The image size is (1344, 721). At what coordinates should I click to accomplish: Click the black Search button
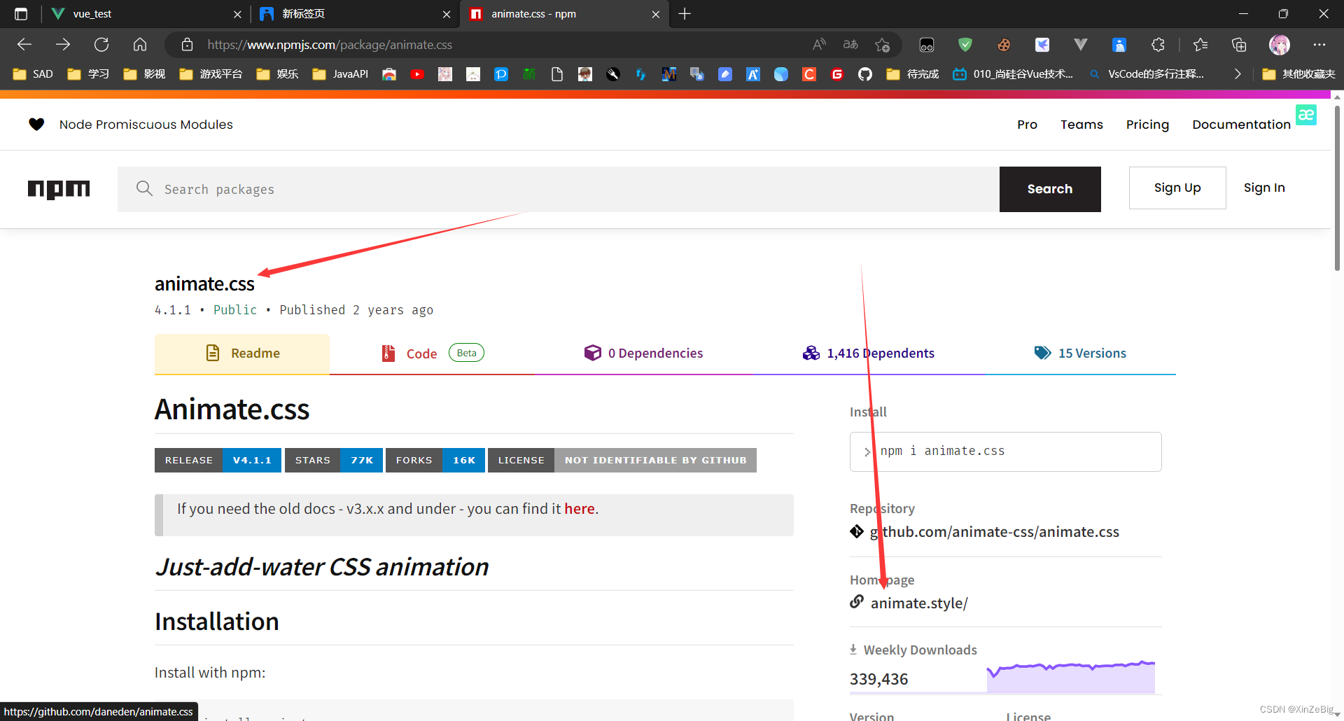coord(1050,189)
